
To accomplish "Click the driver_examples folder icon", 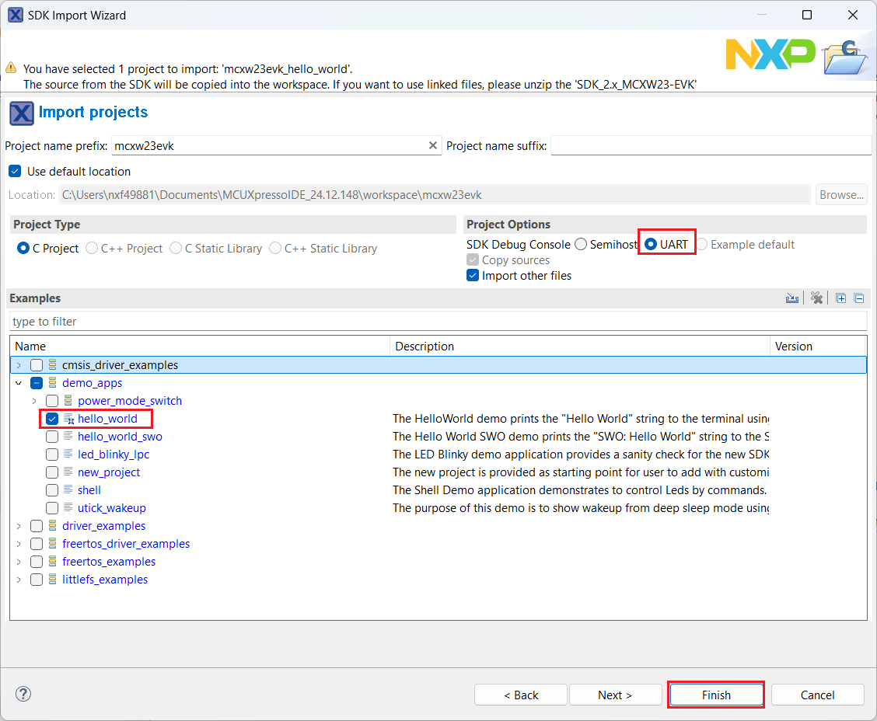I will click(x=53, y=526).
